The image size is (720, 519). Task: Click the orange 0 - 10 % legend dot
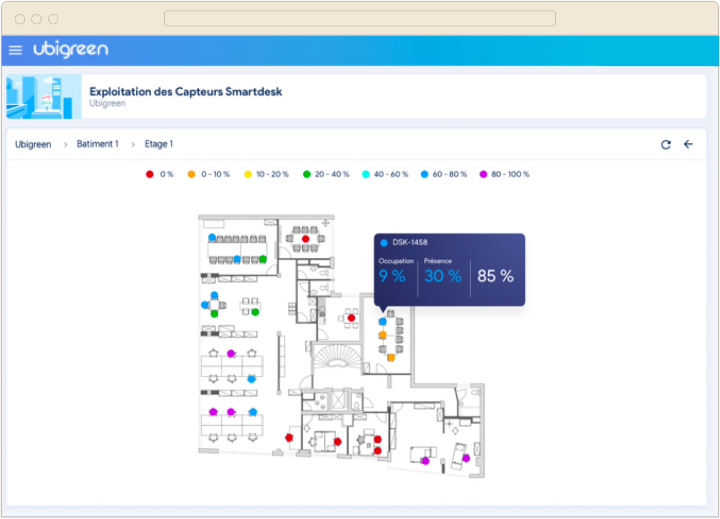click(191, 174)
